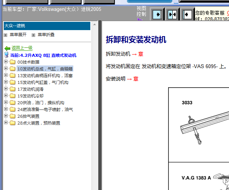Select 10发动机总成，气缸，曲轴箱 item
The height and width of the screenshot is (190, 229).
[45, 69]
